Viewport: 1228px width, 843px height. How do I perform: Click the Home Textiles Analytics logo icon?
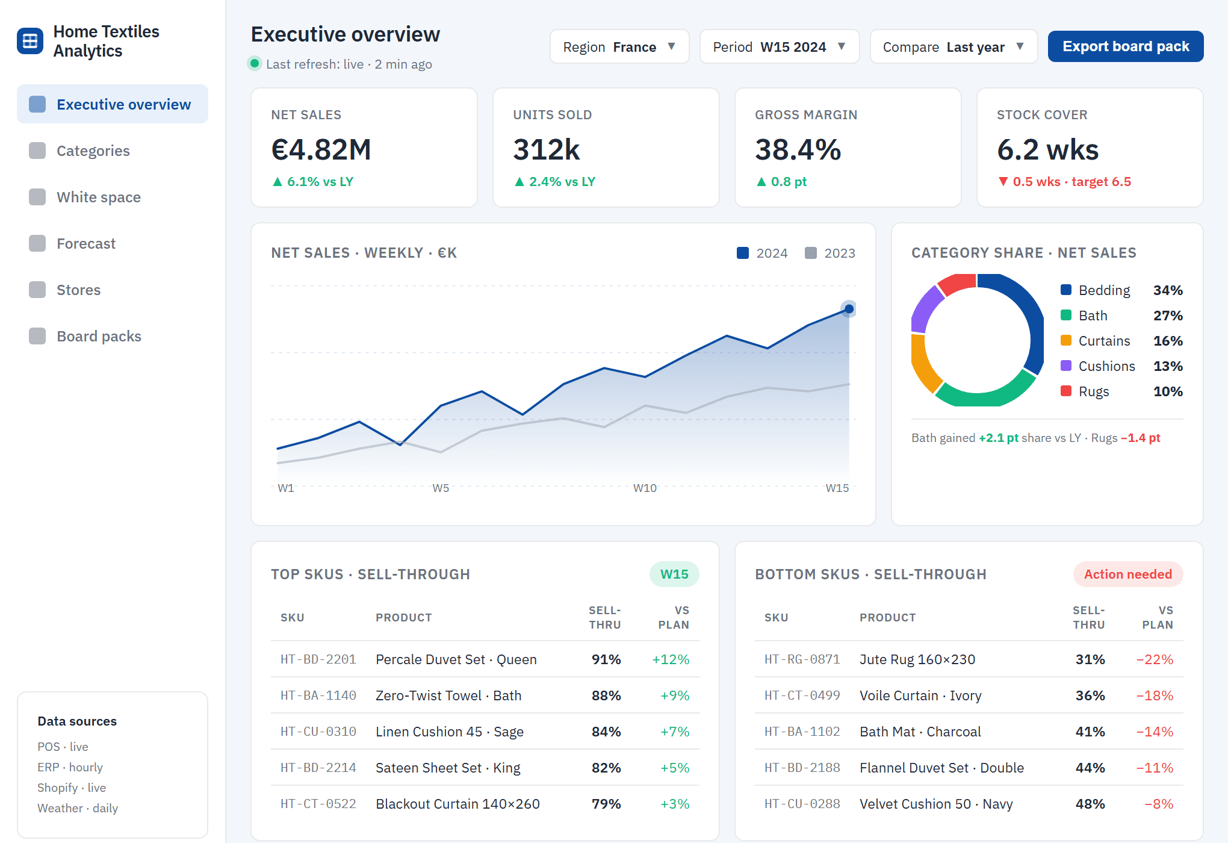click(x=30, y=41)
